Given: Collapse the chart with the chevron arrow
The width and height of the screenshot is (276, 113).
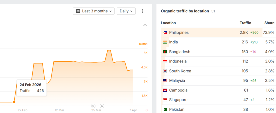Looking at the screenshot, I should (x=145, y=25).
